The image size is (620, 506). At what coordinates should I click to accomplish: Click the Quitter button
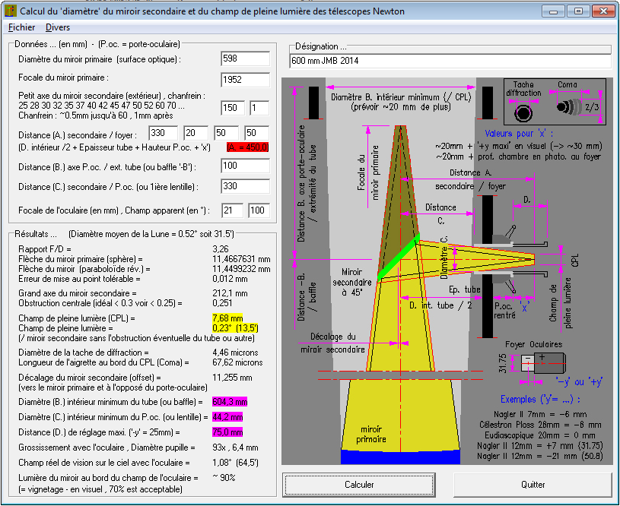click(x=533, y=485)
